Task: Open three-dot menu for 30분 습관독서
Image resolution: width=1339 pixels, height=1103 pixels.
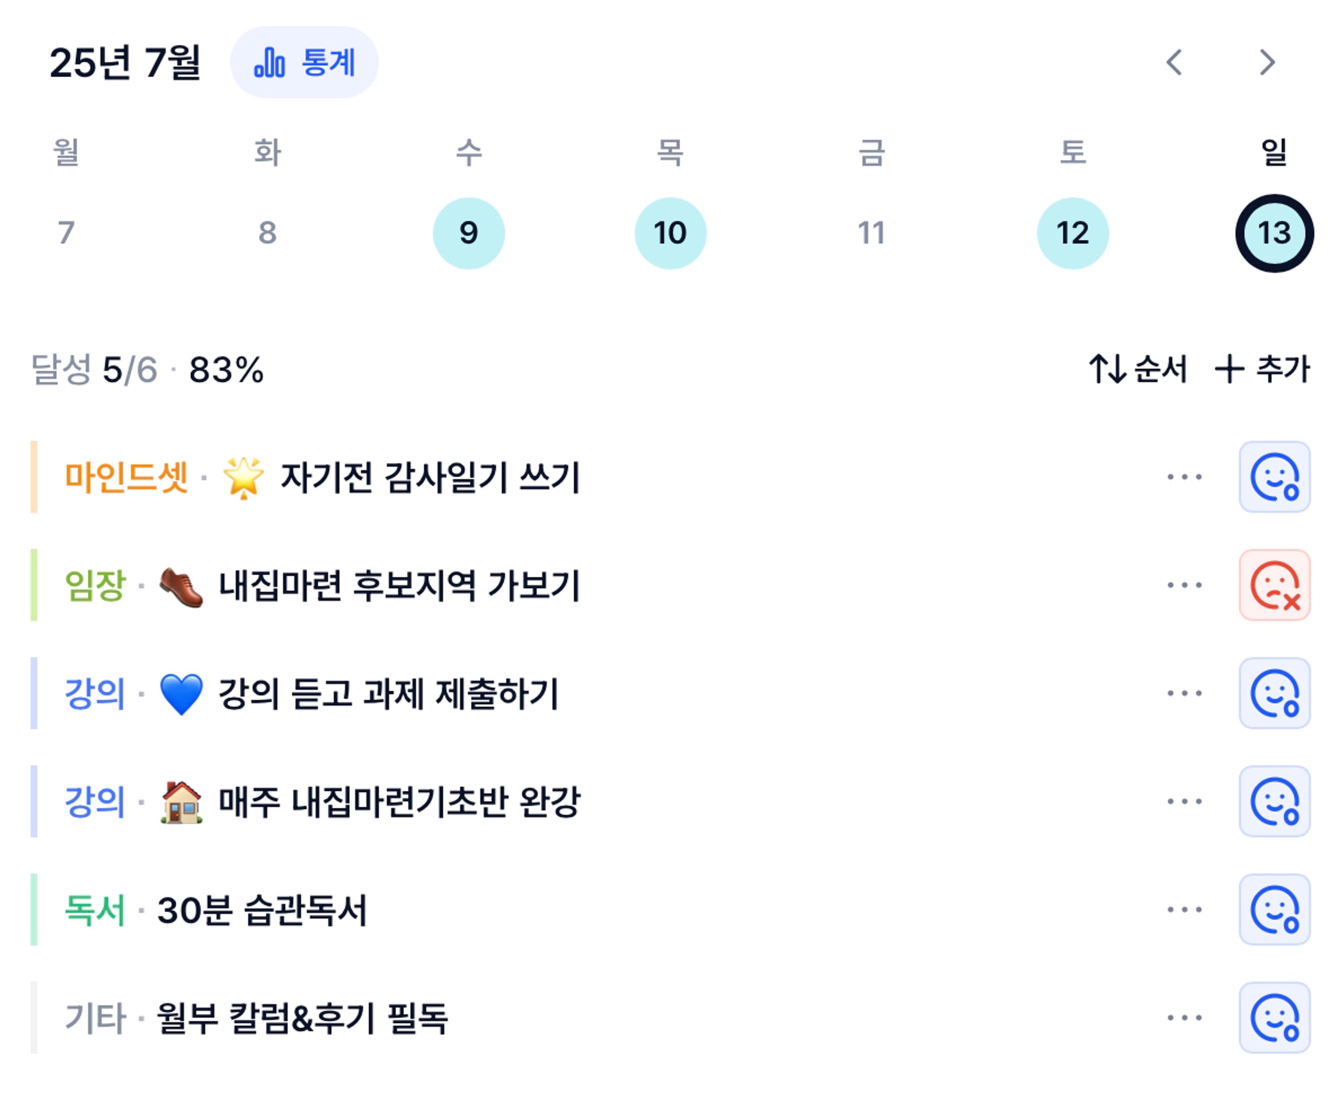Action: click(1185, 909)
